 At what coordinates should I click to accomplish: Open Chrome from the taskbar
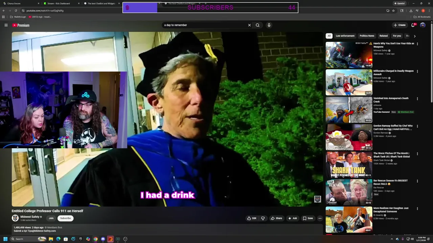(95, 239)
